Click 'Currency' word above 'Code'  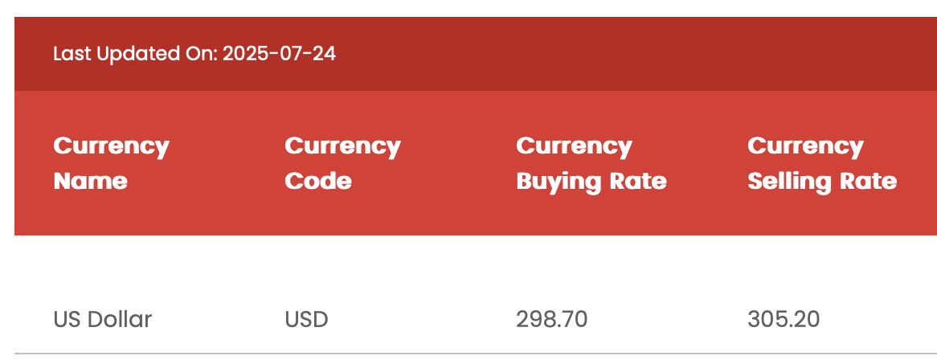(342, 147)
